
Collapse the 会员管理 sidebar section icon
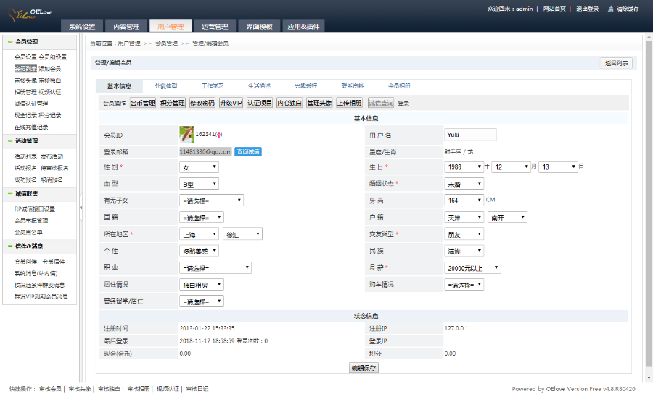pyautogui.click(x=8, y=42)
